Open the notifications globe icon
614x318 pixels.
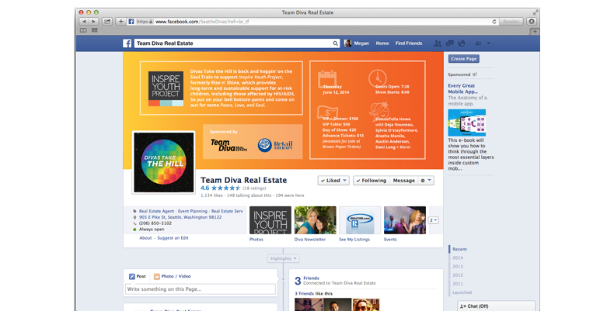click(x=461, y=43)
